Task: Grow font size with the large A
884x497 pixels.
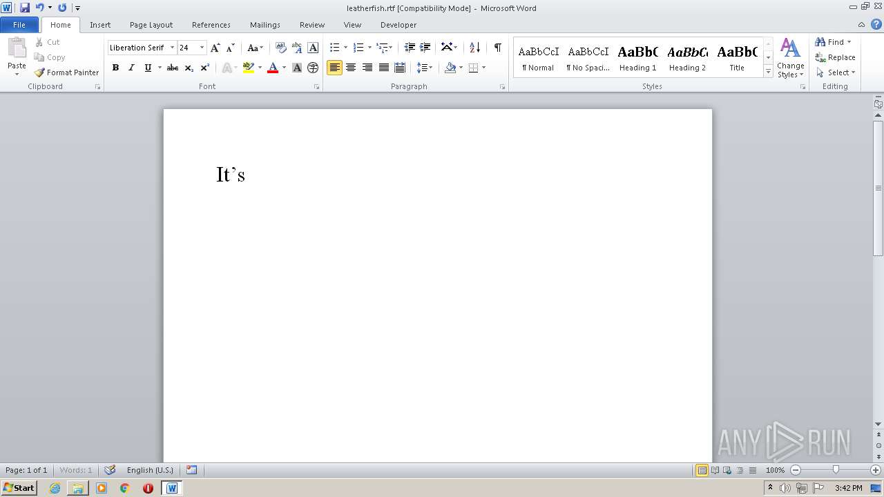Action: tap(215, 48)
